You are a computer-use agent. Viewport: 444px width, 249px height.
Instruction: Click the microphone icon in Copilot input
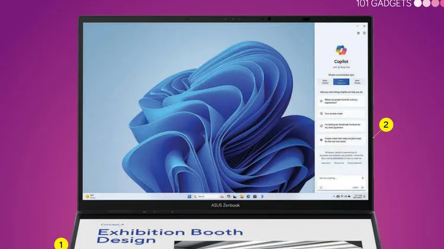click(362, 178)
